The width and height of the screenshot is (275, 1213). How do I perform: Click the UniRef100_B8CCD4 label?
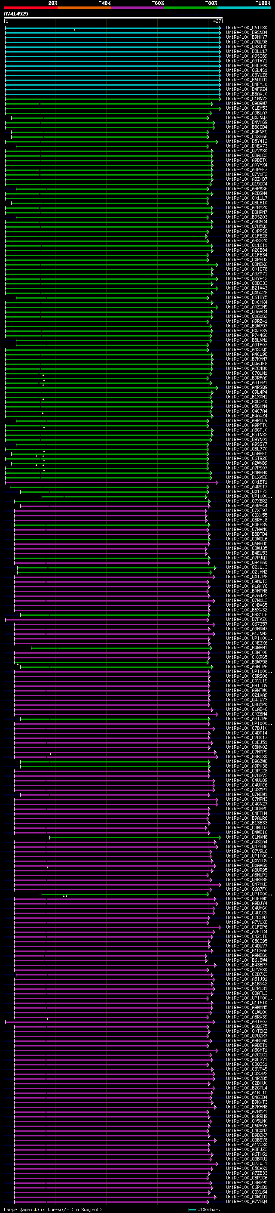247,127
